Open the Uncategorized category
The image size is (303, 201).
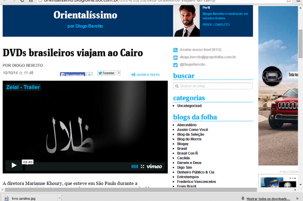[189, 106]
